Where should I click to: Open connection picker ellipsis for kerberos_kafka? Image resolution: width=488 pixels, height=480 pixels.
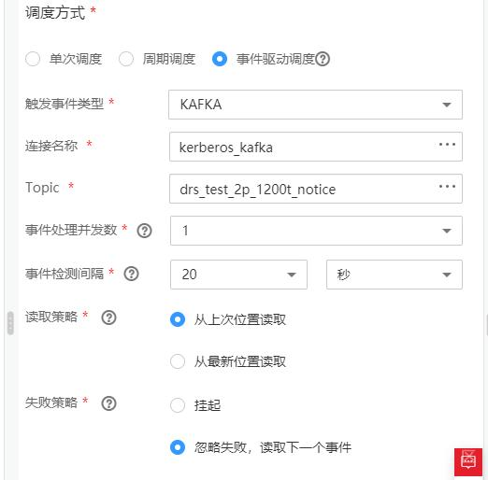click(x=447, y=145)
